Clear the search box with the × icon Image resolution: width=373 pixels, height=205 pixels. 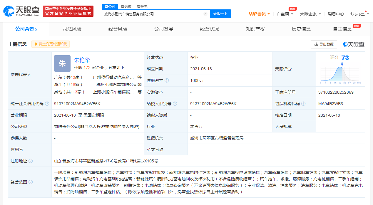pyautogui.click(x=205, y=14)
